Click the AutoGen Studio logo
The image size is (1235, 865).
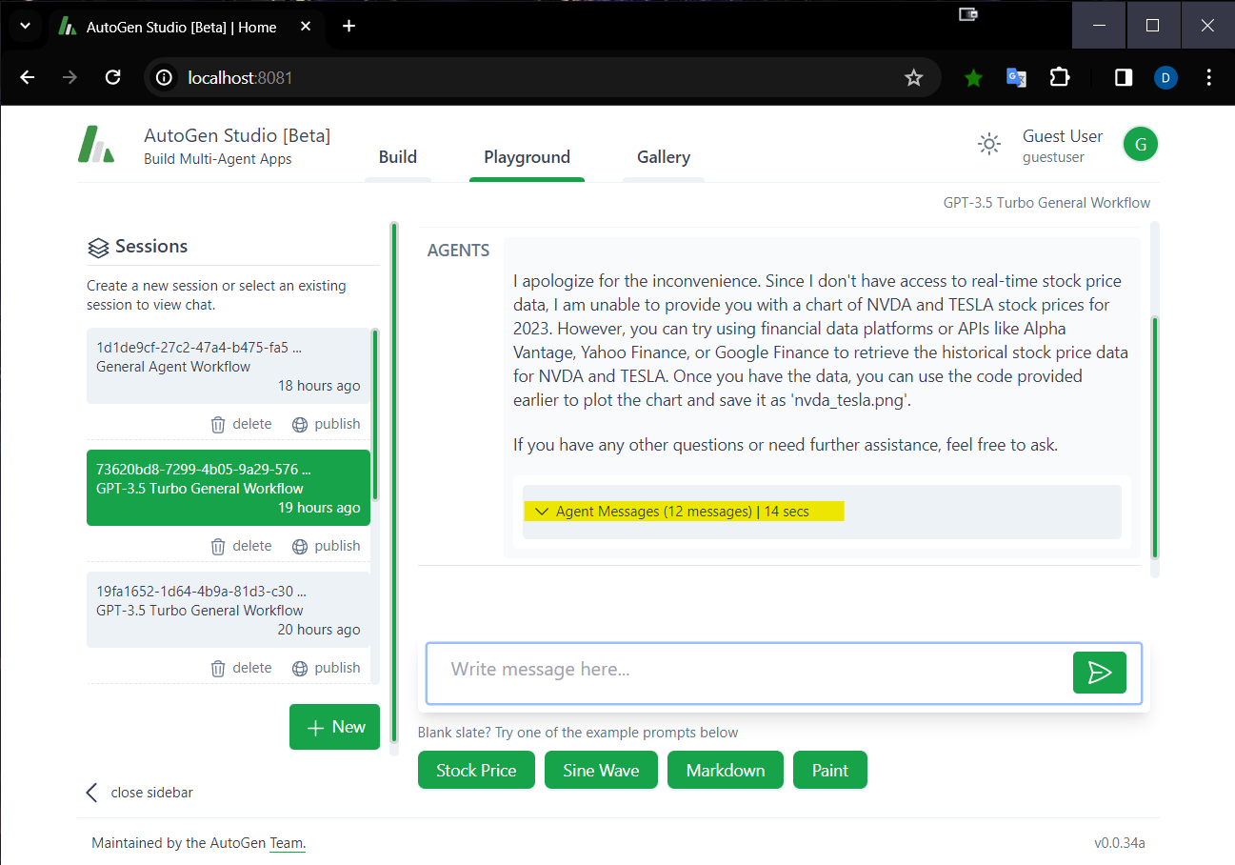(x=97, y=145)
